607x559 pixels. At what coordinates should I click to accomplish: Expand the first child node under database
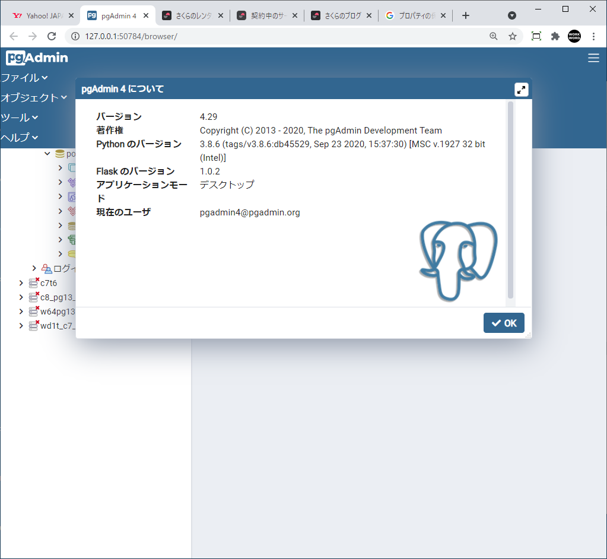(60, 167)
